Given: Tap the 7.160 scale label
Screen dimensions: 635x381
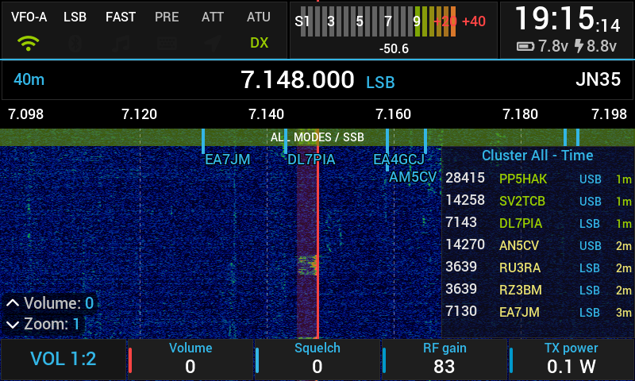Looking at the screenshot, I should [x=393, y=114].
